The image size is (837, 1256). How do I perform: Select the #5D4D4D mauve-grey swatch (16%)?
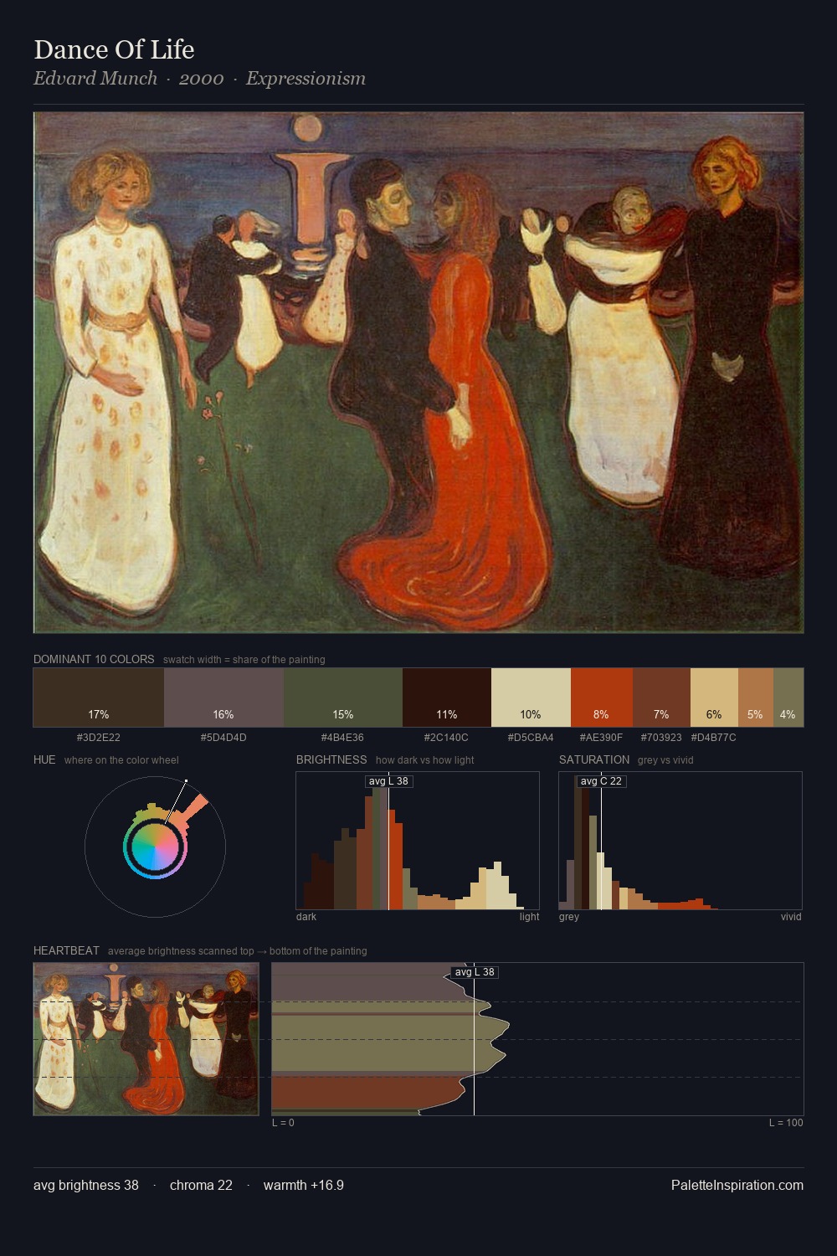[x=223, y=697]
